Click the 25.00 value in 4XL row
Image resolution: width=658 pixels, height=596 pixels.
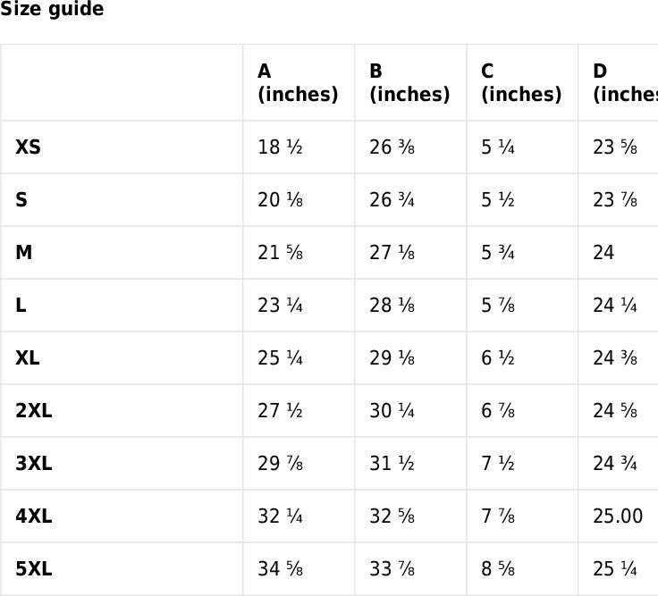[x=618, y=516]
